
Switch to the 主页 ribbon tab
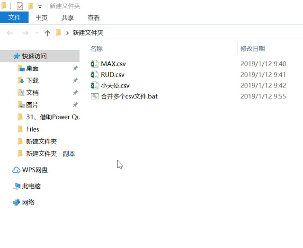[x=41, y=18]
